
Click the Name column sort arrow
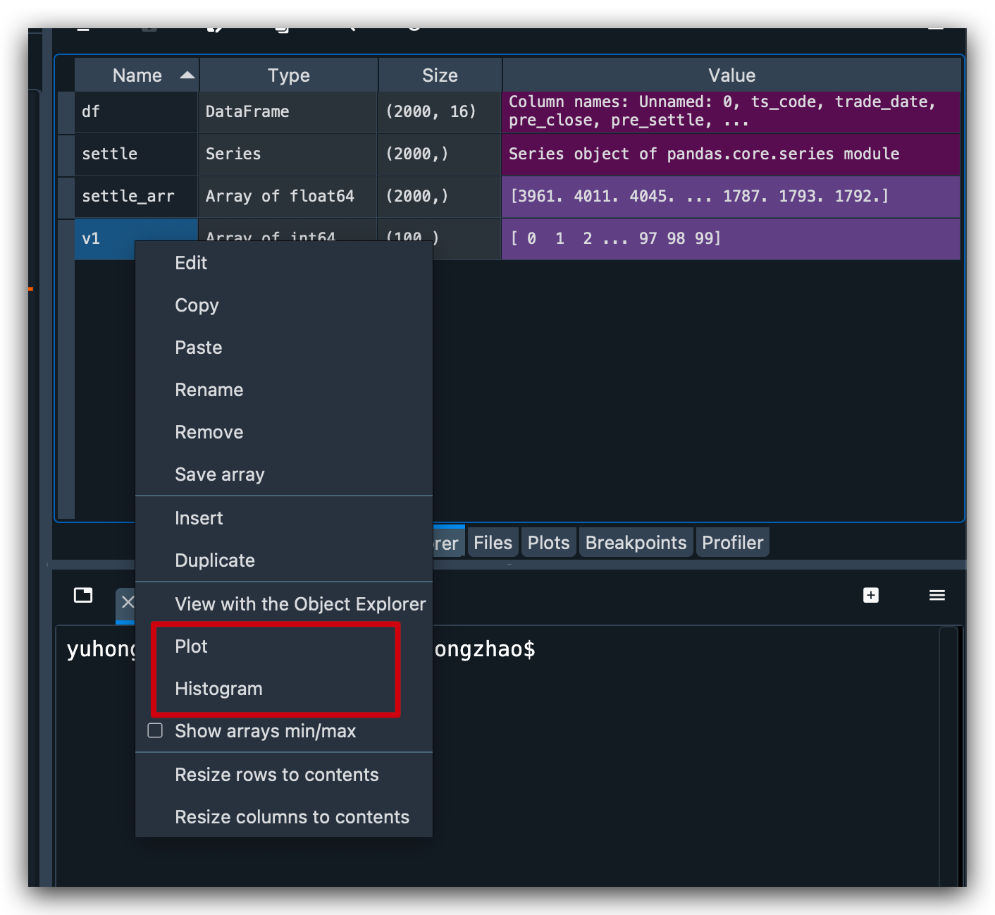(x=187, y=75)
